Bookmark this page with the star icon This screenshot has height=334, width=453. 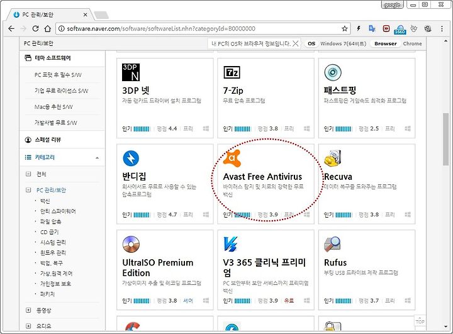point(344,28)
